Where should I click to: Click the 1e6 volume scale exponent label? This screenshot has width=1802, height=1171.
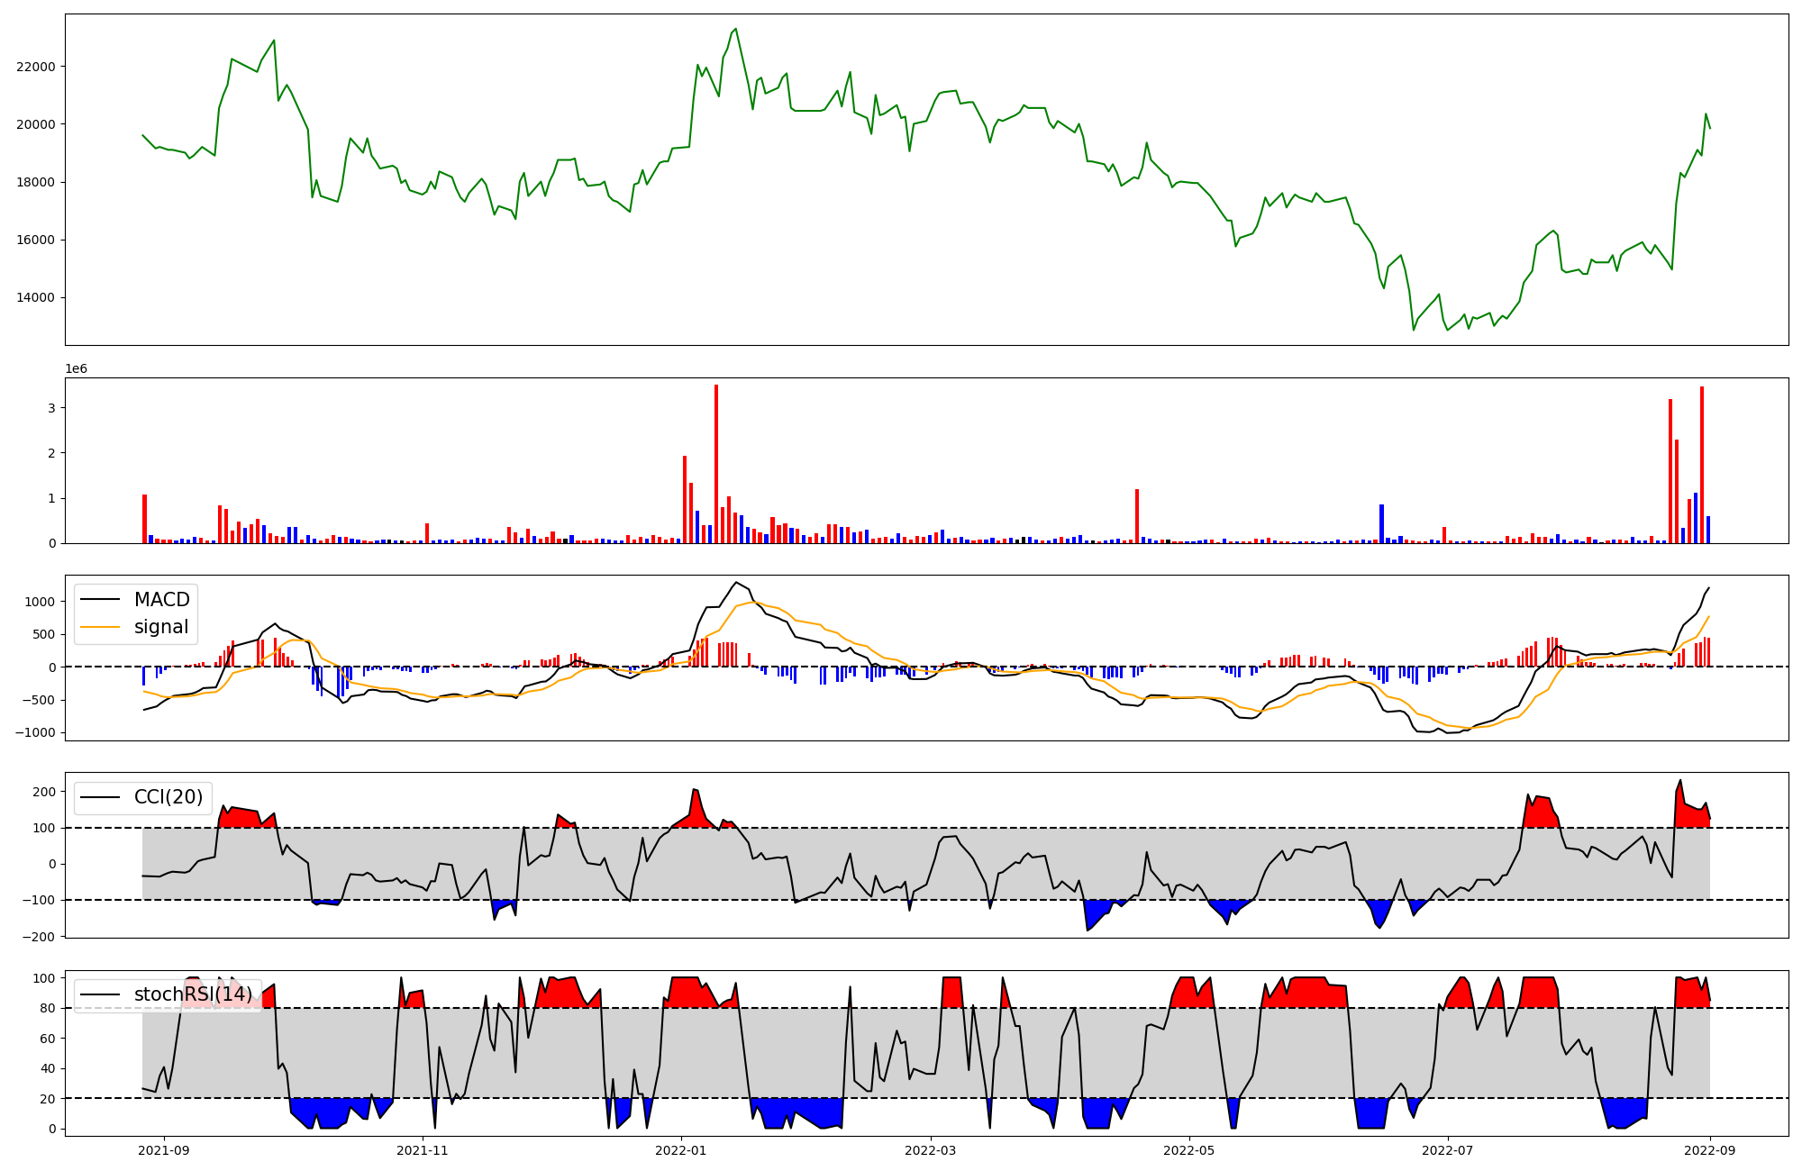[x=76, y=368]
